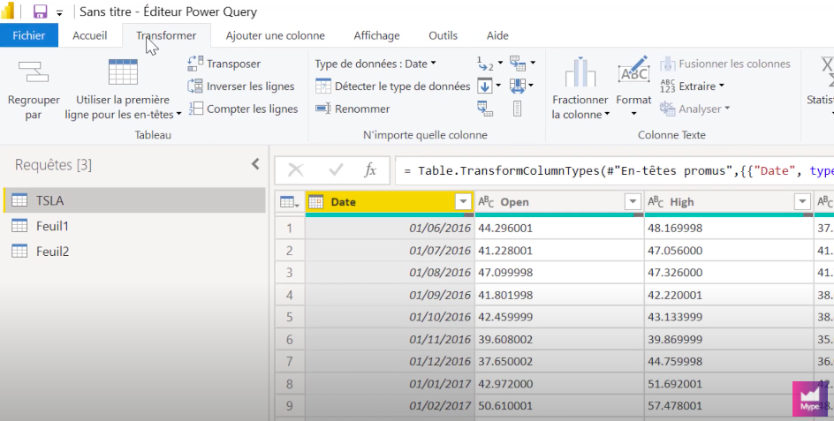Open the table menu icon at grid corner

tap(290, 202)
